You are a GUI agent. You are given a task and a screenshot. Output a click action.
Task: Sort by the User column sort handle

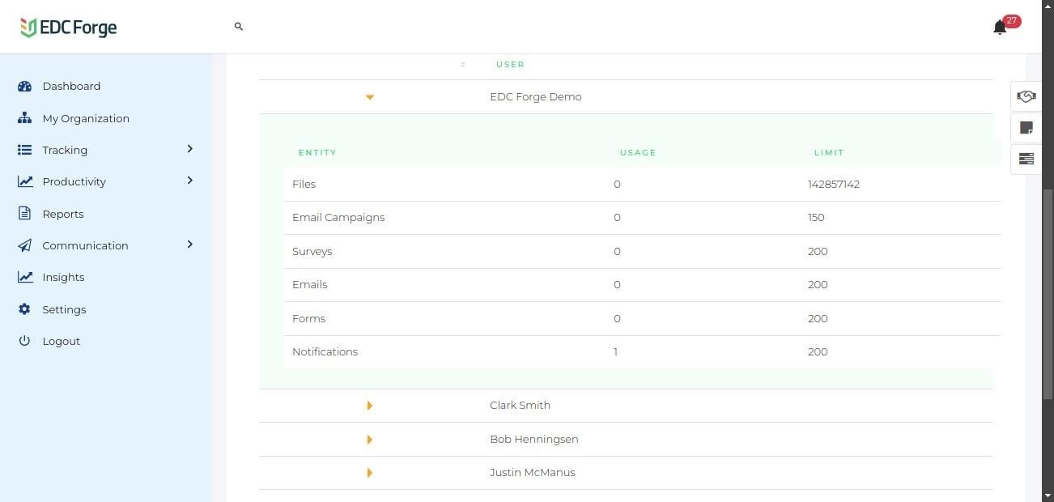click(x=463, y=65)
